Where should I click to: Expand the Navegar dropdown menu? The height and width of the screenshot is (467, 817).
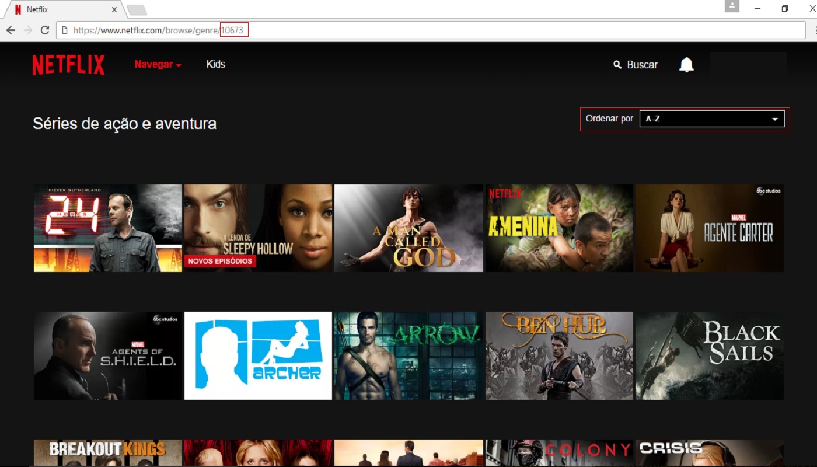158,65
